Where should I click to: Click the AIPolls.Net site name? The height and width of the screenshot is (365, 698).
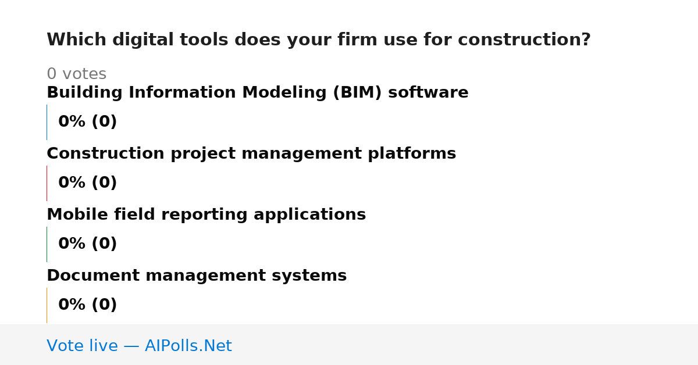(188, 346)
